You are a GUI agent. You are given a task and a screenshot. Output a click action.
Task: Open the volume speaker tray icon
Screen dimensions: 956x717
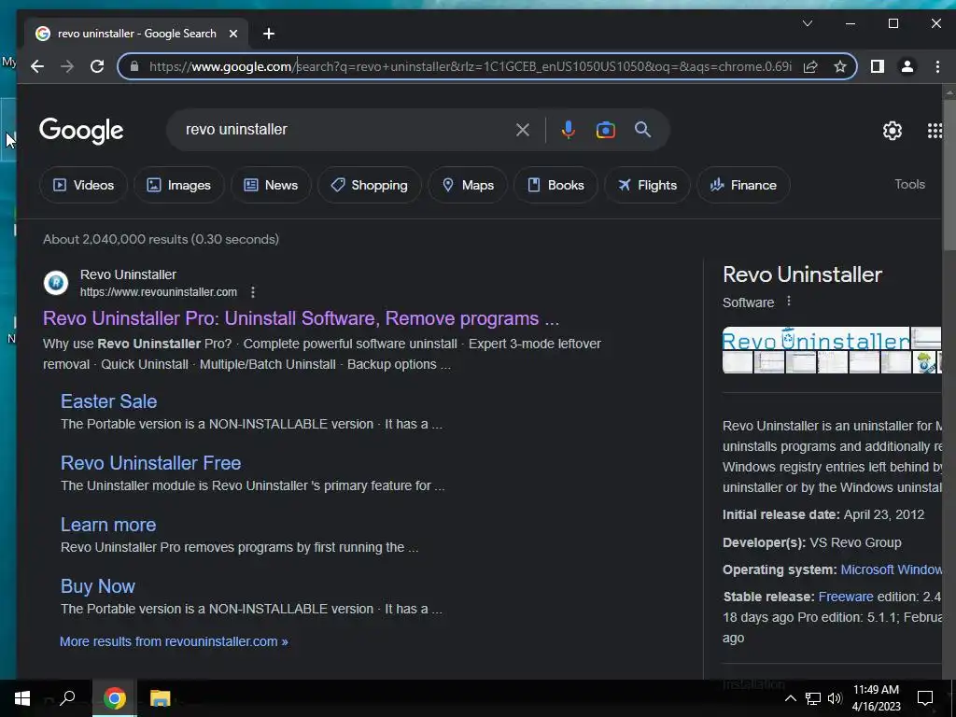835,698
